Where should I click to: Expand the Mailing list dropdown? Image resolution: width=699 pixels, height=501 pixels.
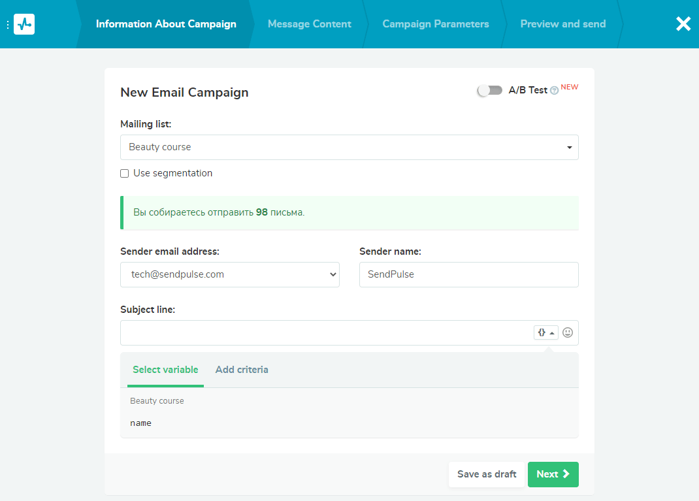coord(349,147)
